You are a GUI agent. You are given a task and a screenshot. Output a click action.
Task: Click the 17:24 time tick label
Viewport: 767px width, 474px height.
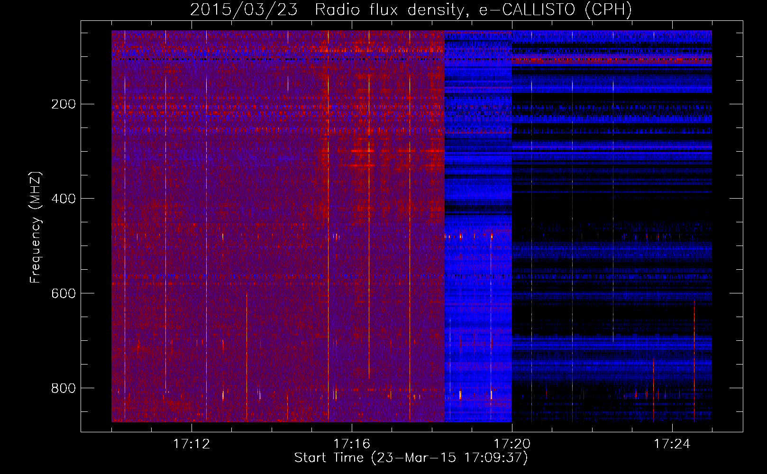(x=672, y=444)
